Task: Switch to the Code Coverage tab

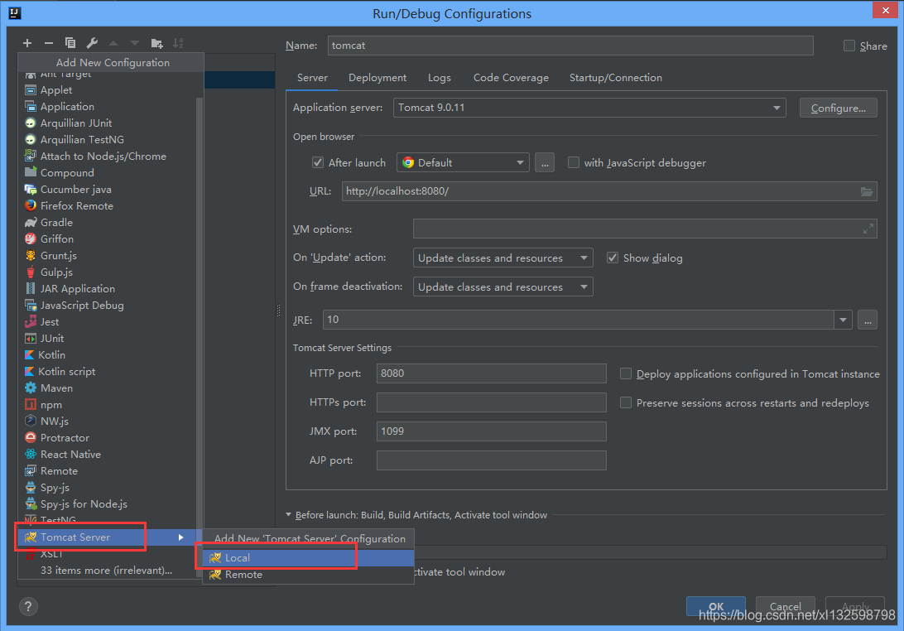Action: (x=511, y=78)
